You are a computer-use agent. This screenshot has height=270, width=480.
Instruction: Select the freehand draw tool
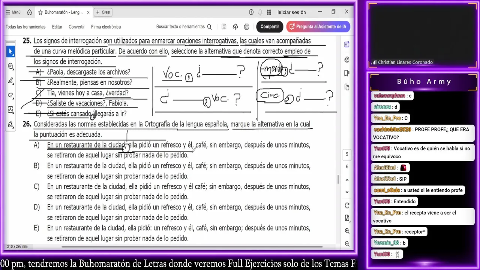pos(10,95)
